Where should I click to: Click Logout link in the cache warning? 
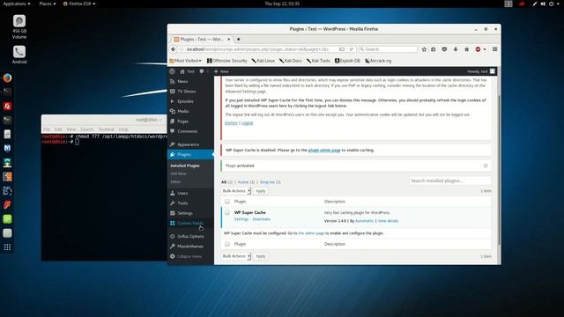click(247, 123)
